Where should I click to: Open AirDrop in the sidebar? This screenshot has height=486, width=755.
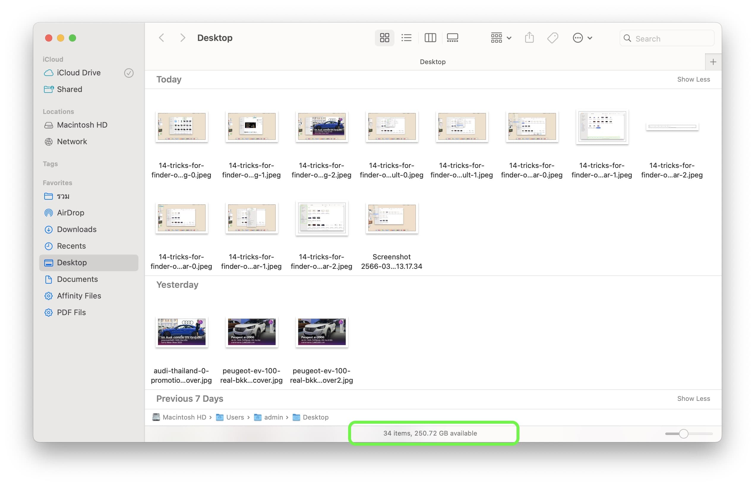coord(70,213)
